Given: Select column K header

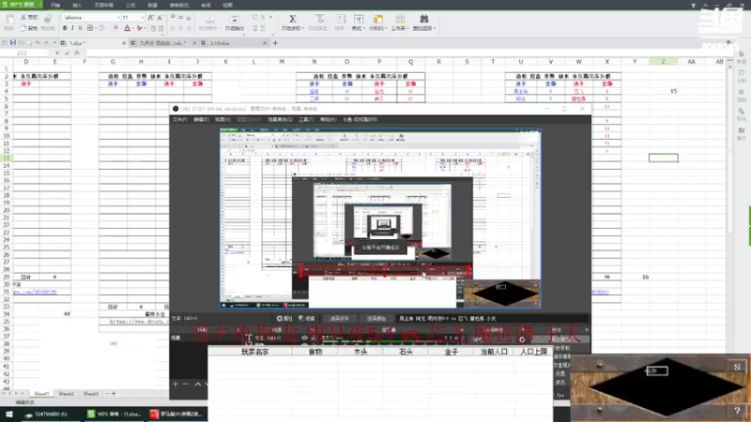Looking at the screenshot, I should pyautogui.click(x=225, y=62).
